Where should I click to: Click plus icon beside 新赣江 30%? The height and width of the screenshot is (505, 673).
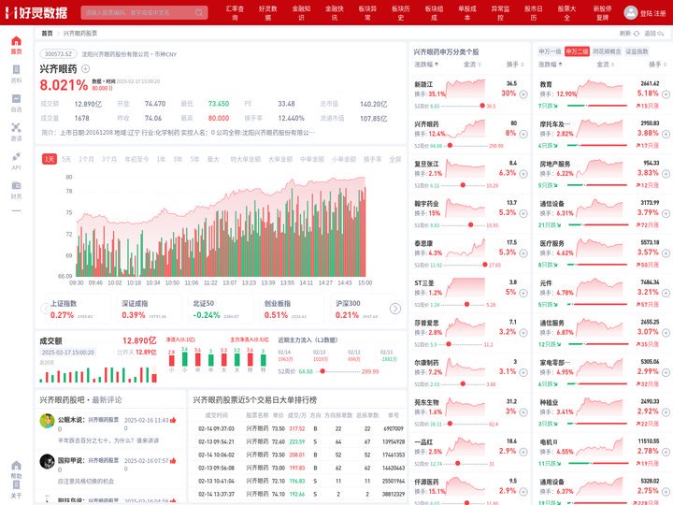(x=523, y=94)
